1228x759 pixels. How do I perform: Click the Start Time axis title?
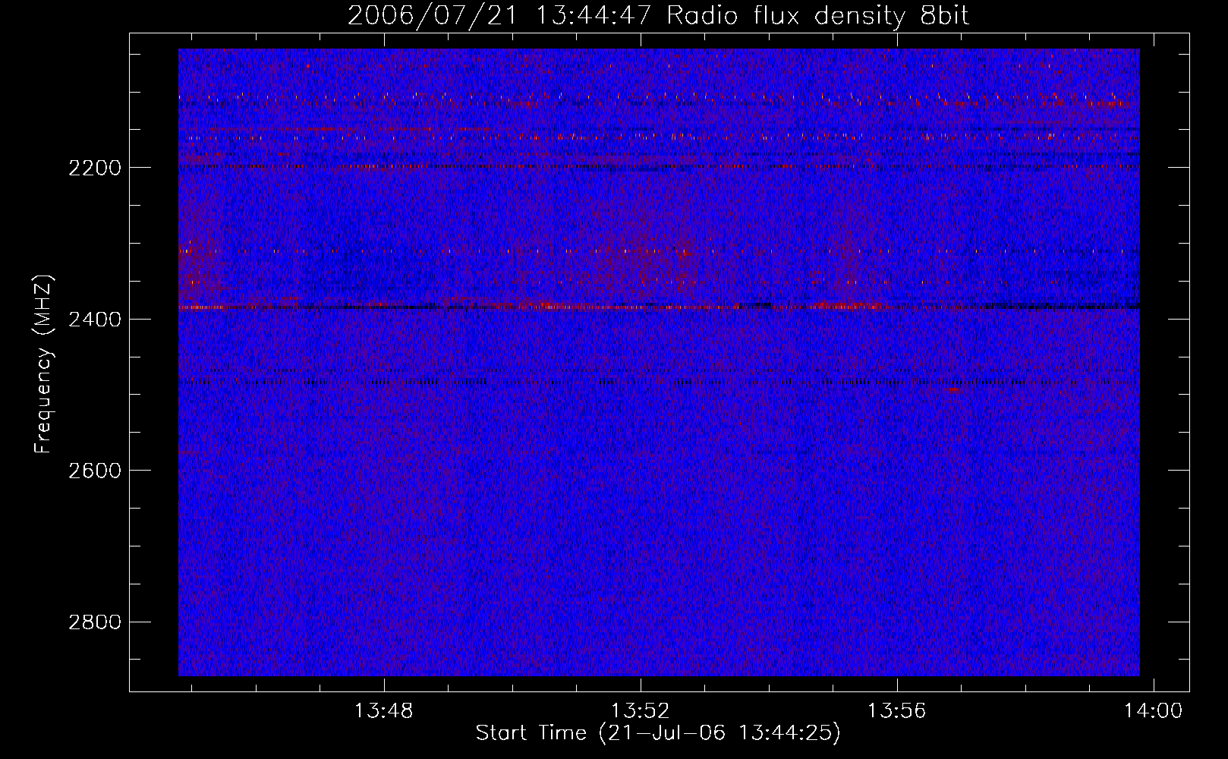point(658,733)
